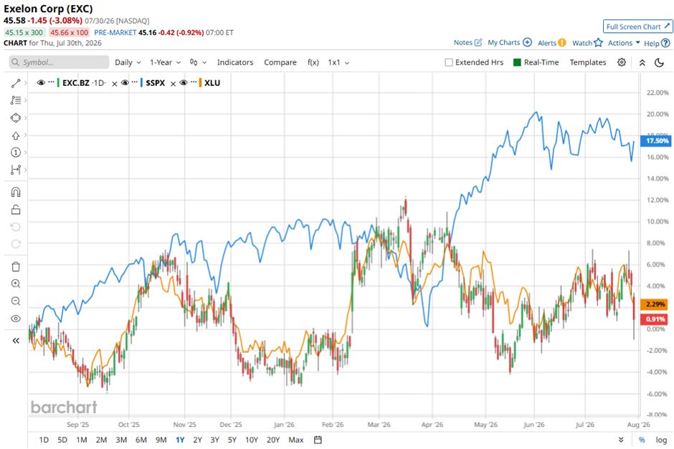
Task: Add EXC to Watch list
Action: click(587, 43)
